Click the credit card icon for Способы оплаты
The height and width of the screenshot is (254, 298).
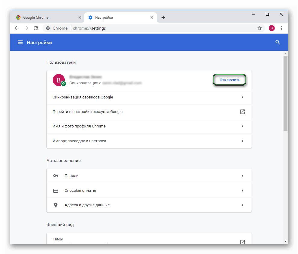(x=56, y=191)
